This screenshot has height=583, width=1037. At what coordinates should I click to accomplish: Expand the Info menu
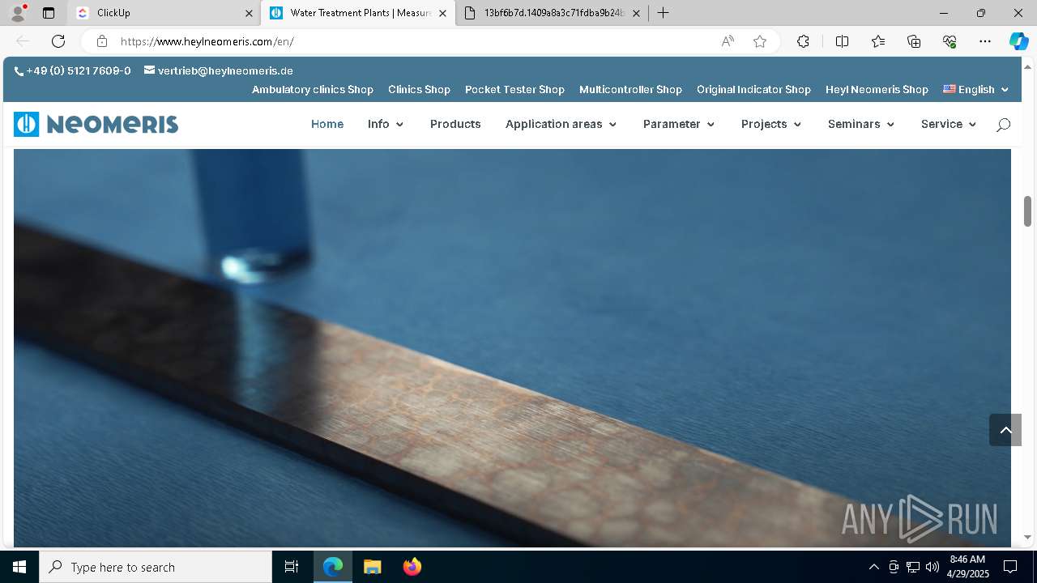(386, 124)
